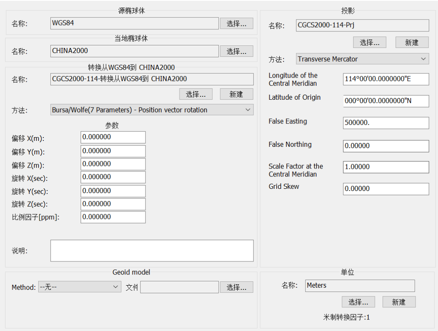
Task: Open the Bursa/Wolfe transformation method dropdown
Action: (152, 110)
